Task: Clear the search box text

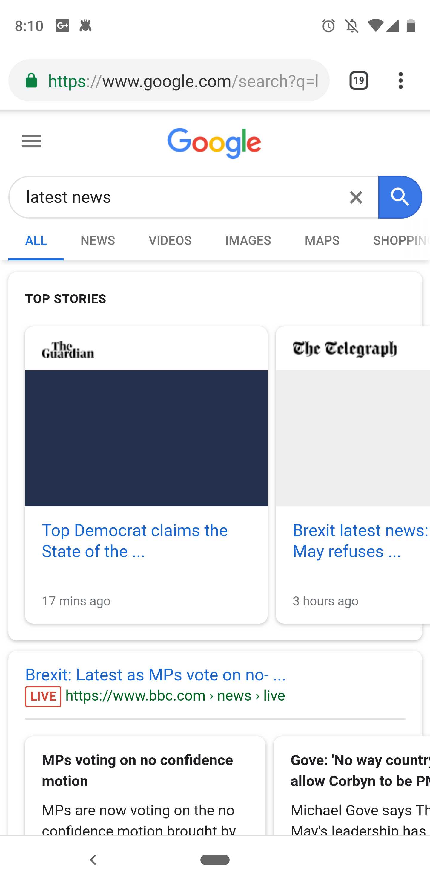Action: [356, 197]
